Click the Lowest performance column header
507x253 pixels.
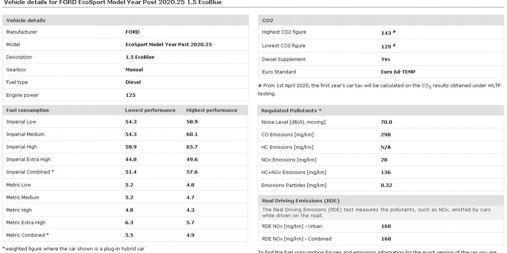click(150, 110)
